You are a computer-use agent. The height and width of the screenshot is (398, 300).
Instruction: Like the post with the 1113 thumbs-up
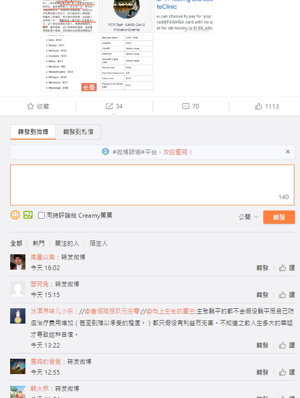(258, 106)
